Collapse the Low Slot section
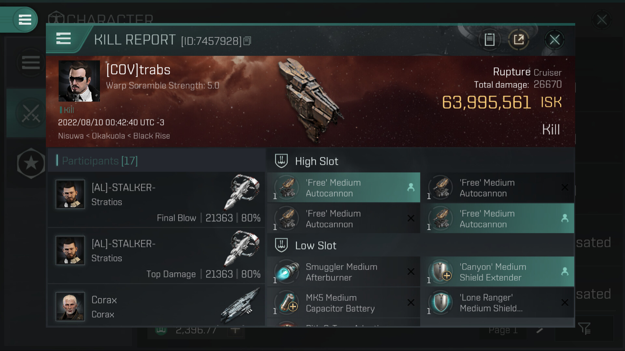The width and height of the screenshot is (625, 351). (315, 246)
